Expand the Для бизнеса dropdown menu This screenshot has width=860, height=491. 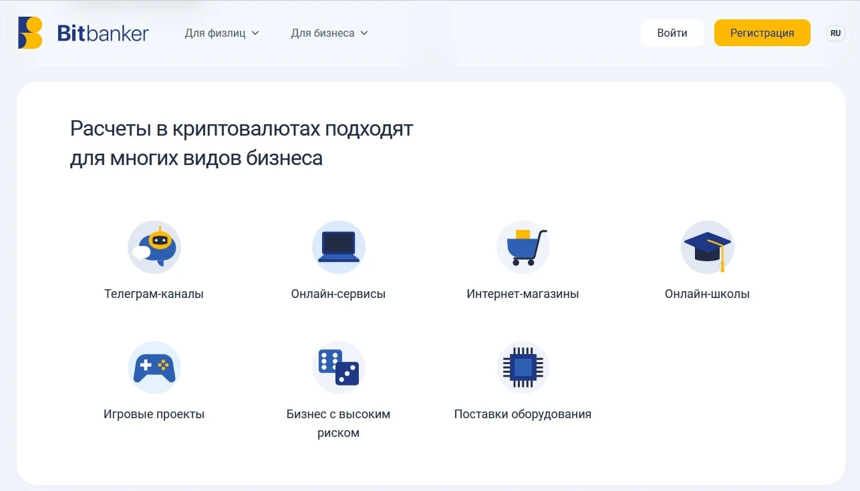click(x=329, y=33)
